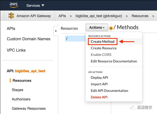Collapse the sidebar with the arrow handle

pos(56,31)
